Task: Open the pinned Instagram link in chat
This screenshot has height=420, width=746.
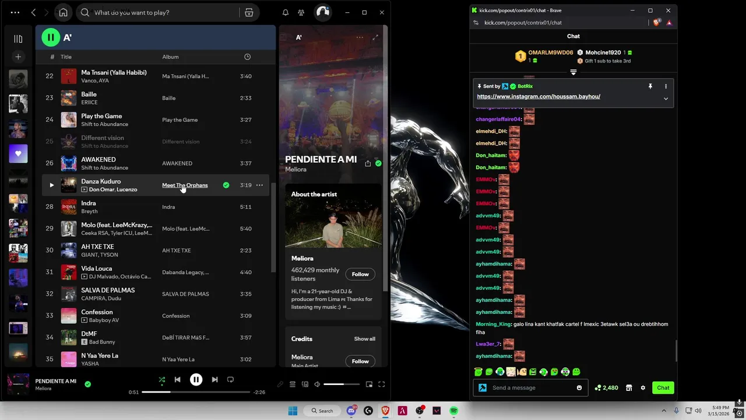Action: pos(539,97)
